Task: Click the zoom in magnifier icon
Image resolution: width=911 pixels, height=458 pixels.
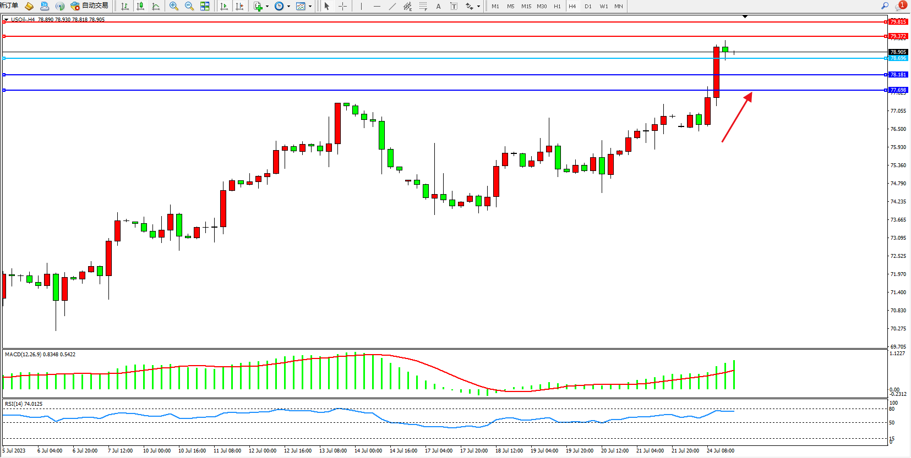Action: click(174, 6)
